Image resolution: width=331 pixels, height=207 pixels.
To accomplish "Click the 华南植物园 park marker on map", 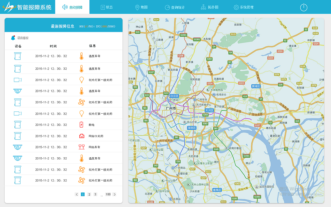I will [x=208, y=90].
